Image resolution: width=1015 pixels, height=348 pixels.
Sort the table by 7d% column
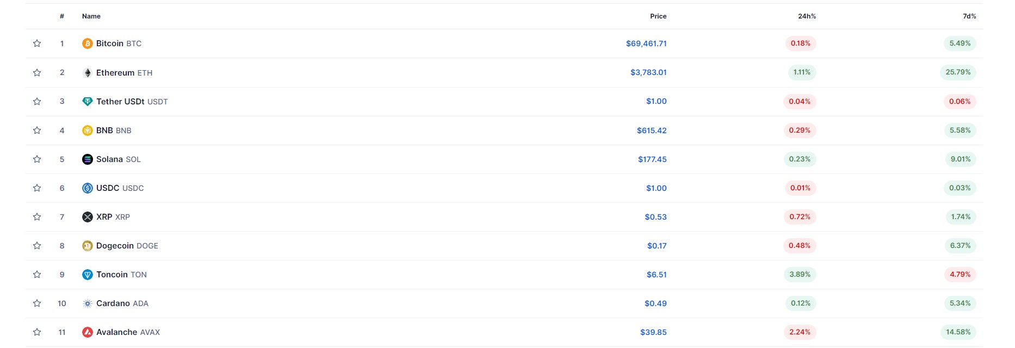coord(970,16)
